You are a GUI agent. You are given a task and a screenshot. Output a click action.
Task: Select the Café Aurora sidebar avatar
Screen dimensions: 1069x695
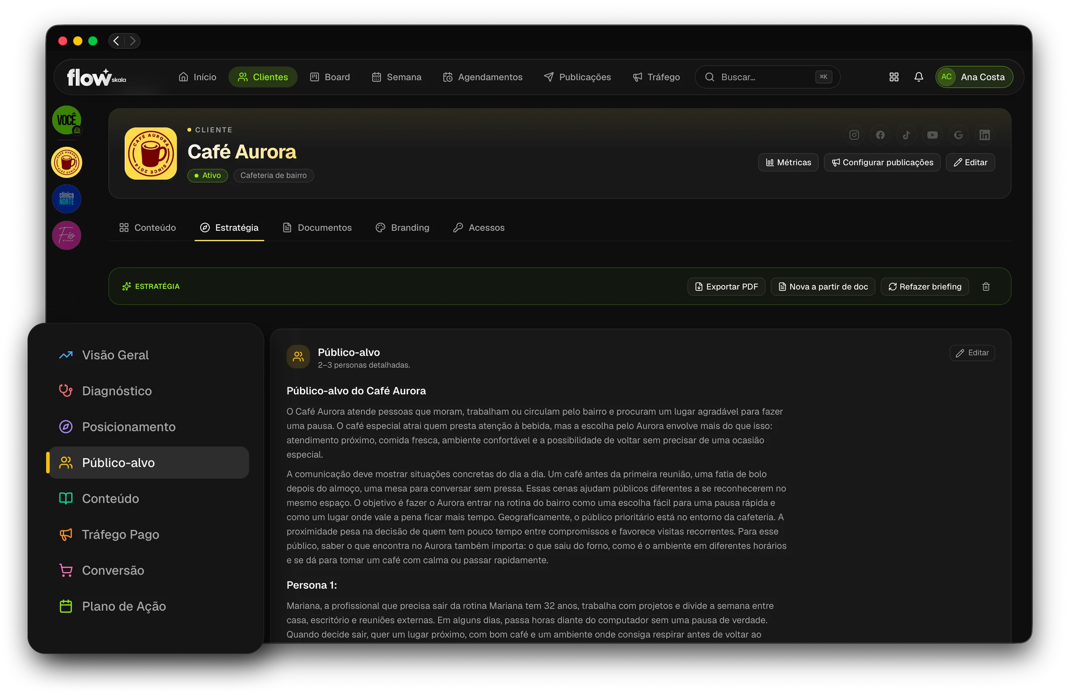click(x=66, y=162)
